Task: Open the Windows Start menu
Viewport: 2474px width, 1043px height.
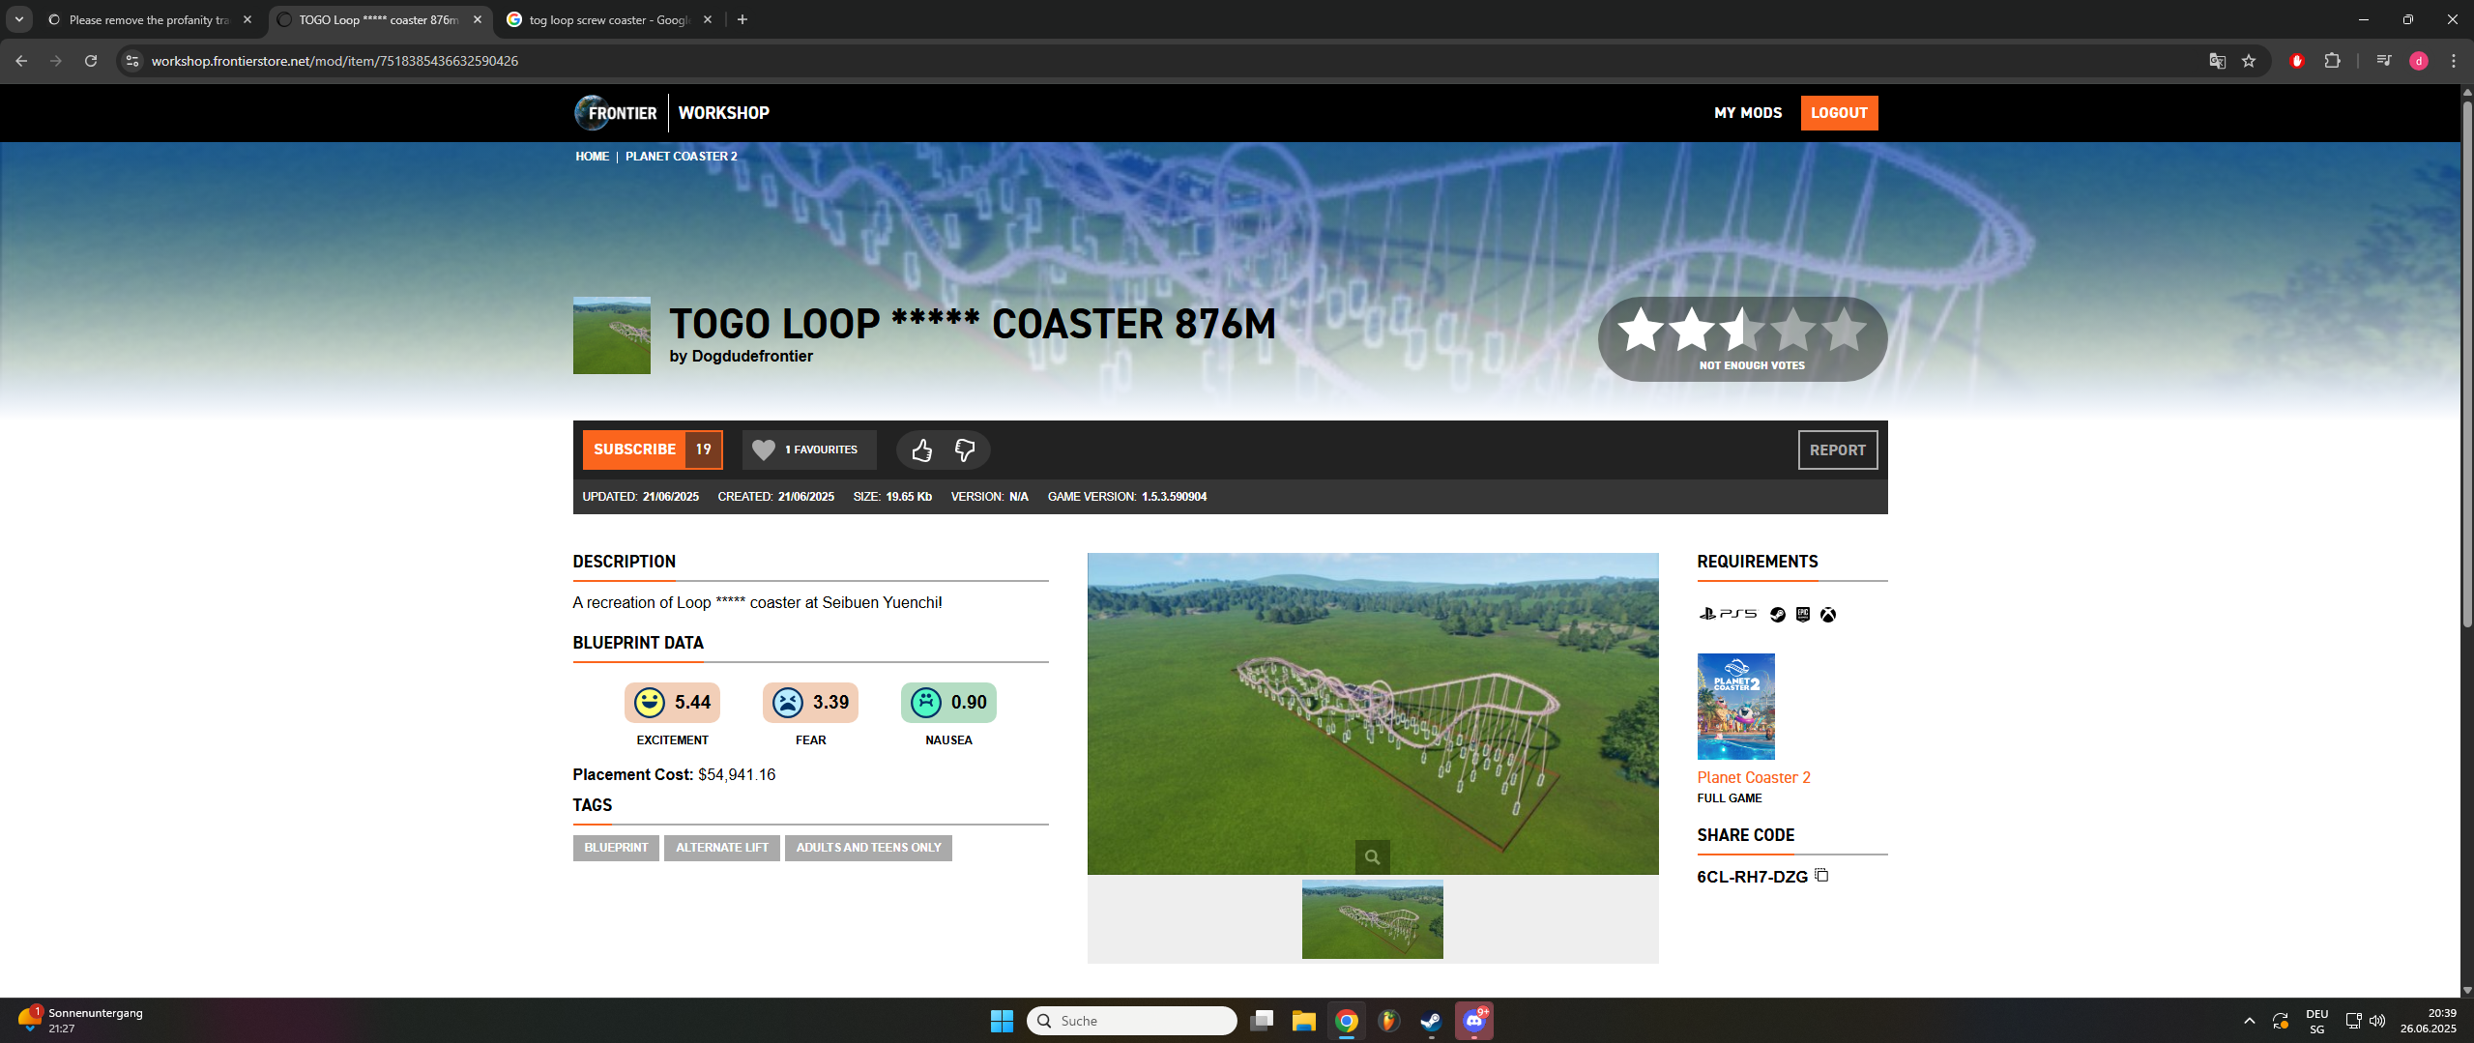Action: click(1002, 1021)
